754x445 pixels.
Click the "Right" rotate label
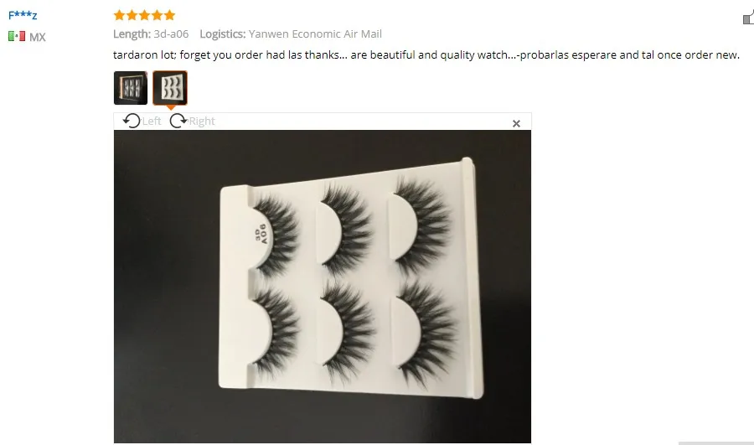(201, 122)
